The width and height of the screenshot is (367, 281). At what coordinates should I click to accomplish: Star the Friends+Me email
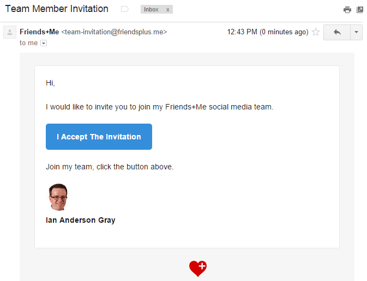point(316,32)
